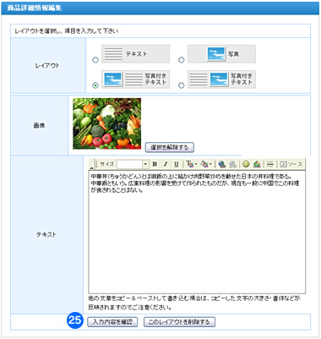321x339 pixels.
Task: Open the text color picker
Action: [x=191, y=164]
